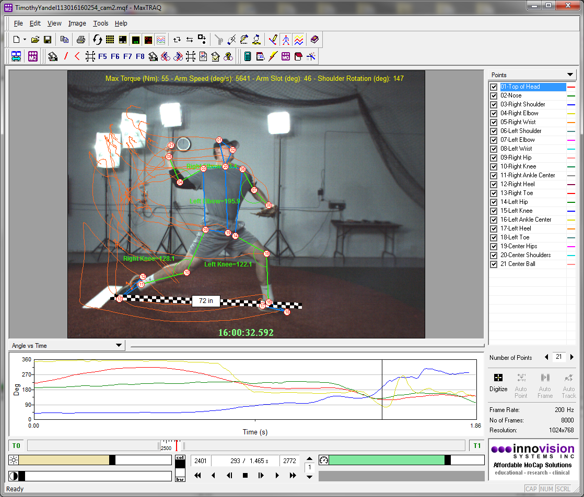Open the Tools menu

coord(100,23)
